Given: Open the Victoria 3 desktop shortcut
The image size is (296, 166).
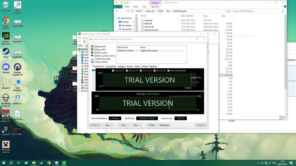Looking at the screenshot, I should pos(6,84).
